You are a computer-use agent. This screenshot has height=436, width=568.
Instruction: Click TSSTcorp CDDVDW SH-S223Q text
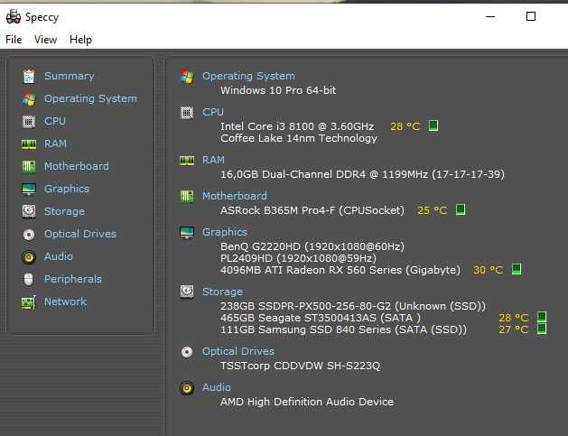pyautogui.click(x=301, y=366)
